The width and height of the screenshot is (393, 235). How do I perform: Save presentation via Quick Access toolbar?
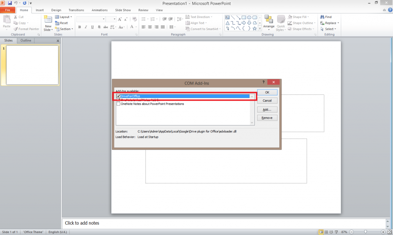(x=10, y=3)
